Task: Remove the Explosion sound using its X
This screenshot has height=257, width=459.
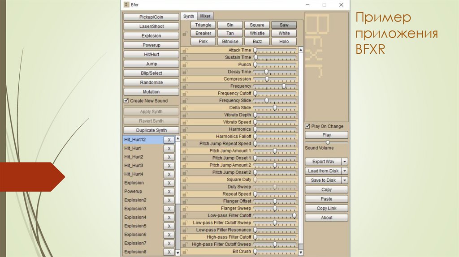Action: (169, 183)
